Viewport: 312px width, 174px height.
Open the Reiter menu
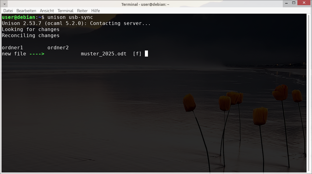coord(82,11)
